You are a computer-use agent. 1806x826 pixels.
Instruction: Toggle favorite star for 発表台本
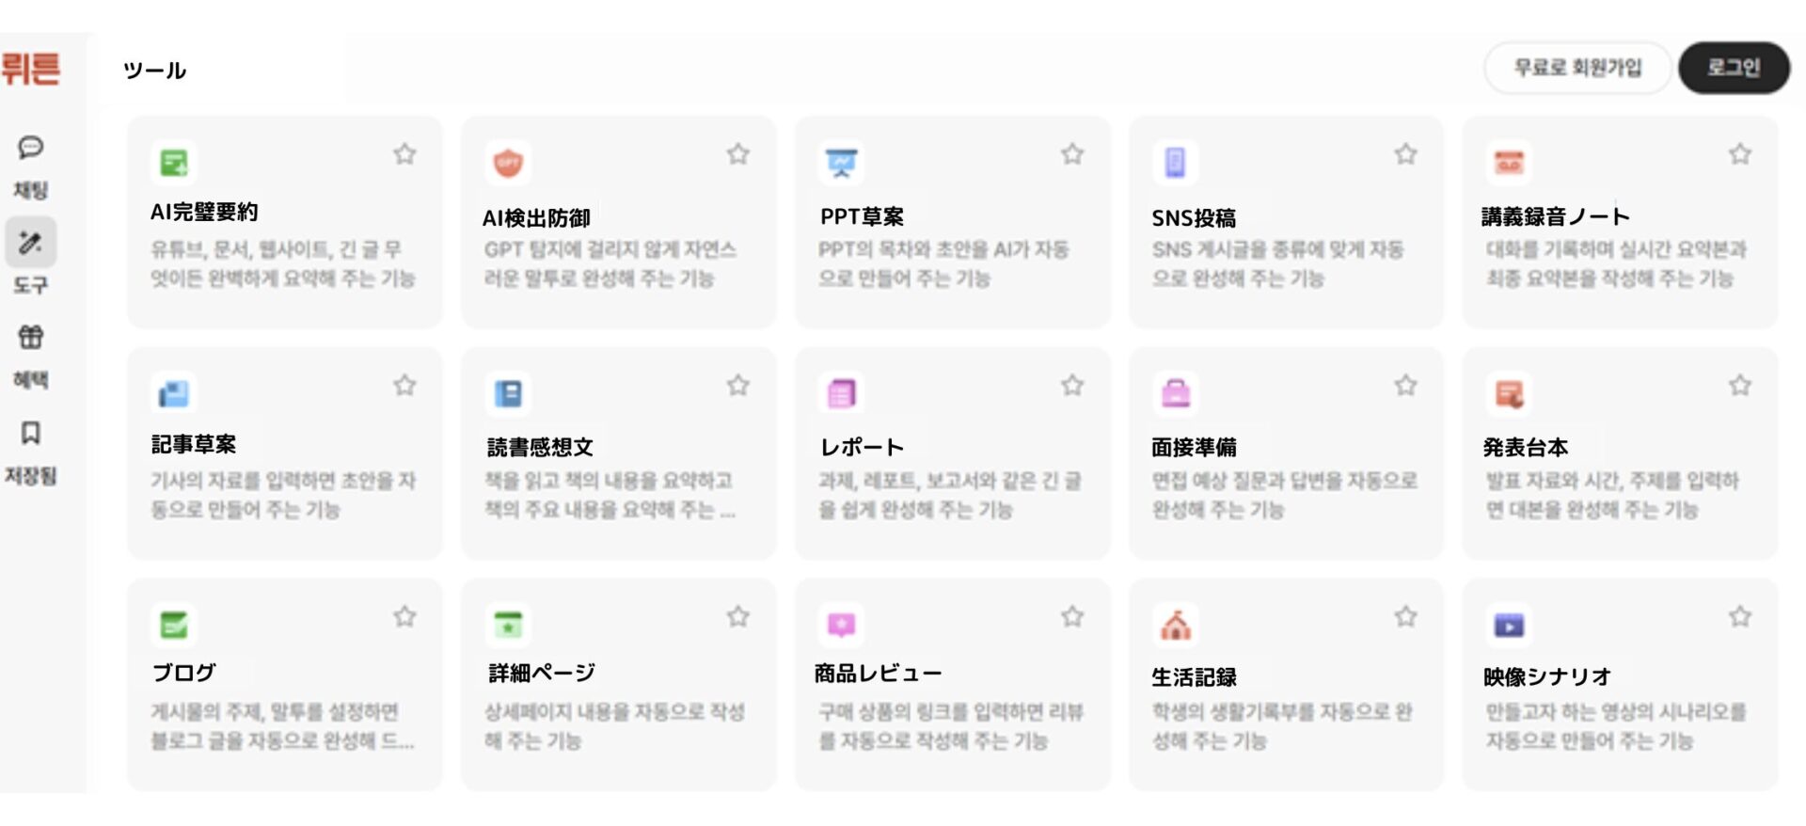click(x=1740, y=385)
